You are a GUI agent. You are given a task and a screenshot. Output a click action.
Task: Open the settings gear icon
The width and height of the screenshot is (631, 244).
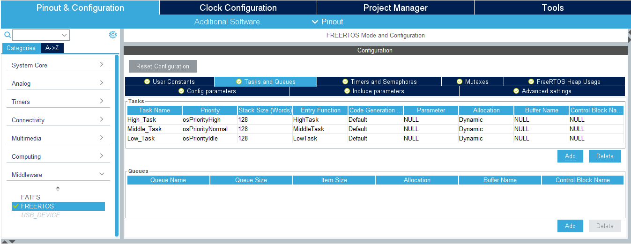coord(113,35)
